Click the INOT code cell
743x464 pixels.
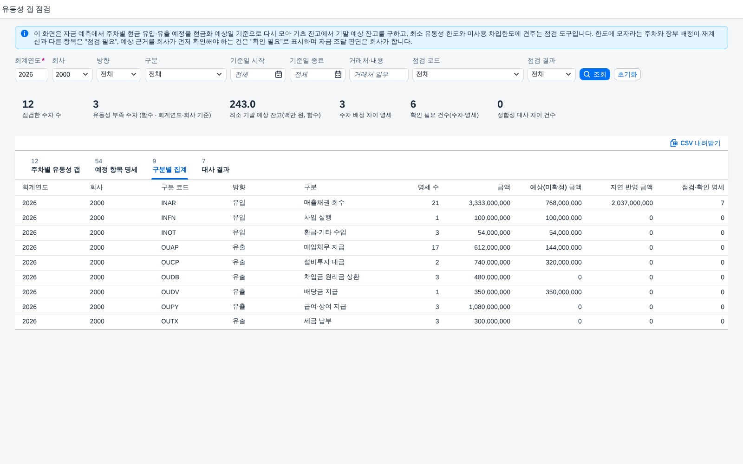169,233
